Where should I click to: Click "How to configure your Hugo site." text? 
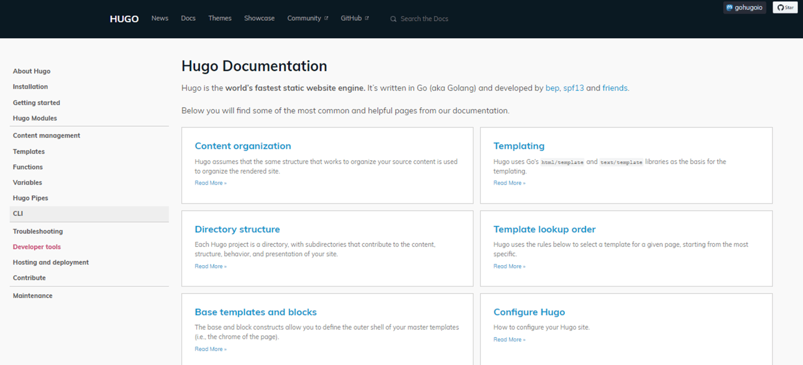pyautogui.click(x=541, y=327)
